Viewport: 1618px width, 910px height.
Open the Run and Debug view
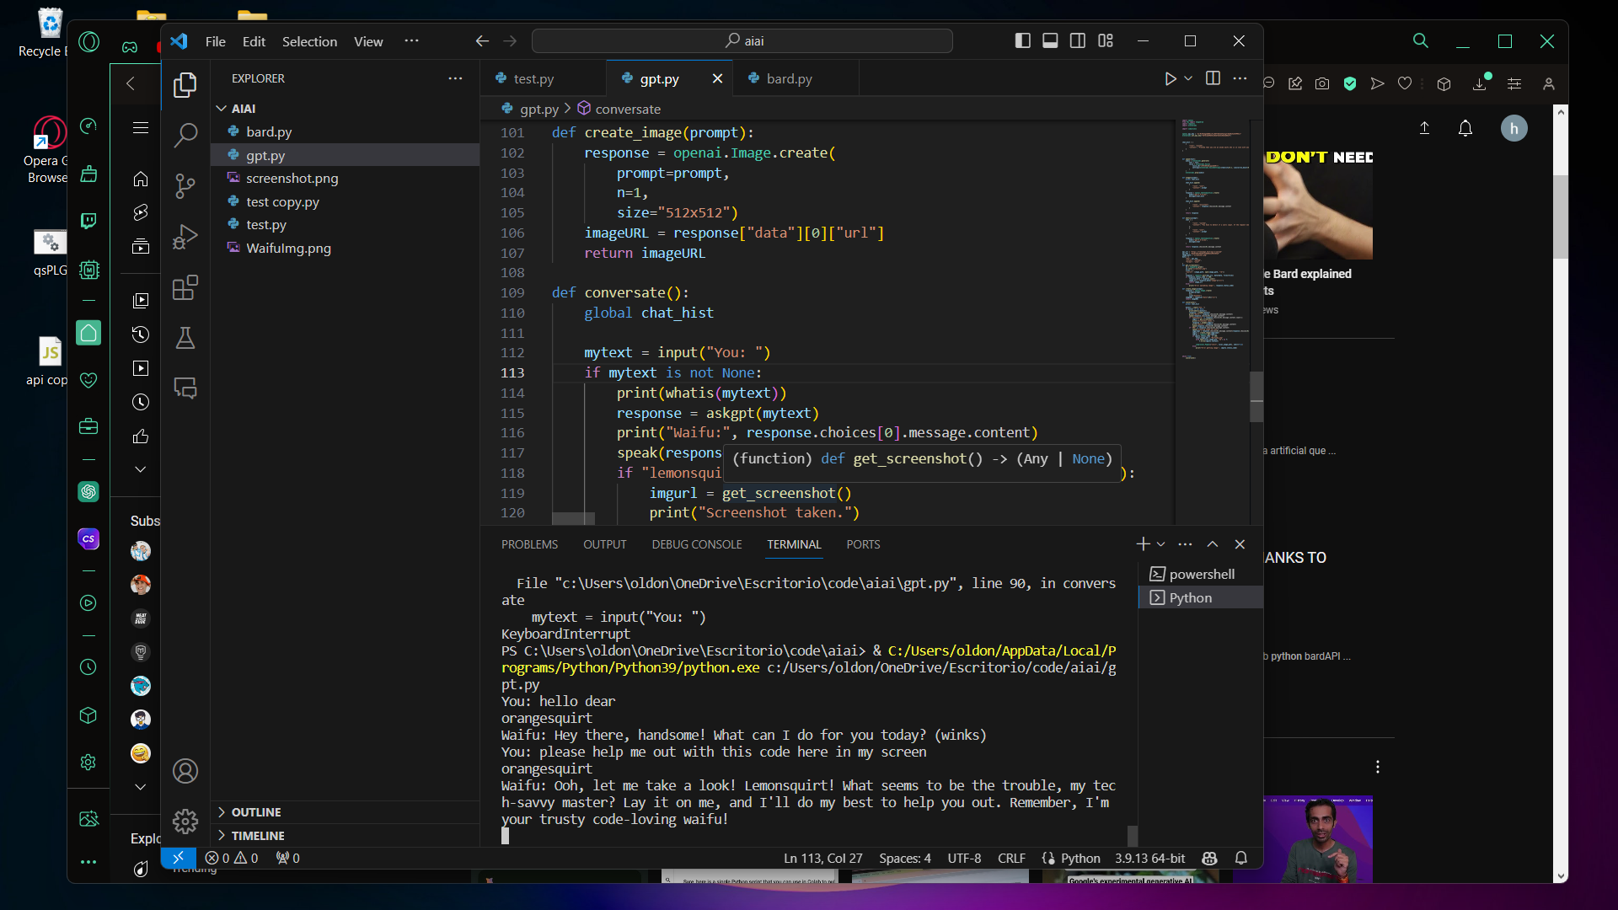[x=185, y=237]
